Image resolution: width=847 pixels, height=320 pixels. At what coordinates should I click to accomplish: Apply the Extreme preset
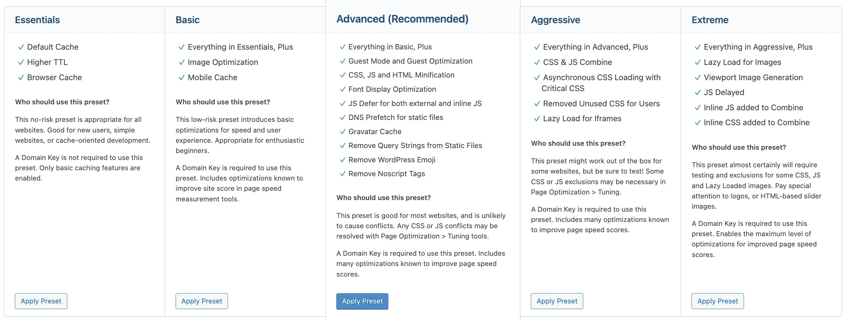717,301
